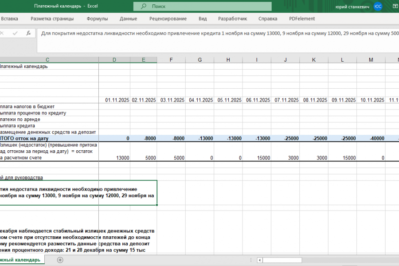Open the Формулы ribbon tab
The image size is (399, 266).
97,19
